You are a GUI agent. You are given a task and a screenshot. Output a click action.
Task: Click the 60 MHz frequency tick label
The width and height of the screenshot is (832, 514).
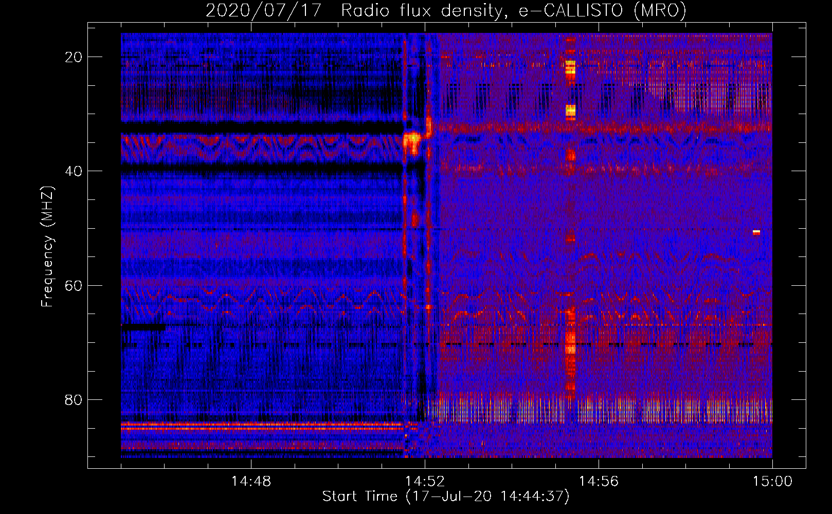tap(74, 285)
